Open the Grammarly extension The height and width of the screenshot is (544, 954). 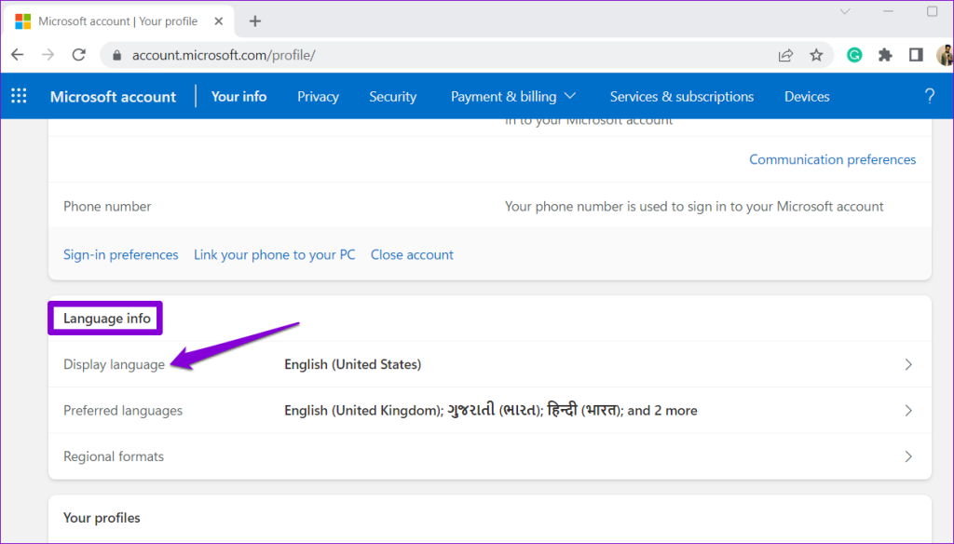coord(854,55)
